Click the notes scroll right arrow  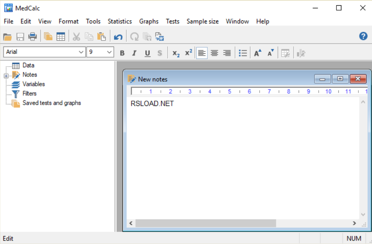click(x=354, y=223)
